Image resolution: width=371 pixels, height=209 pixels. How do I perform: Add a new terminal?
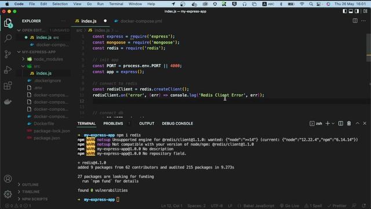coord(328,124)
